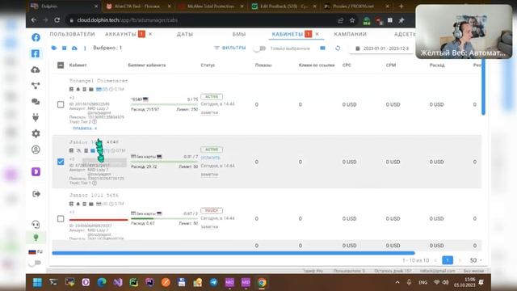Click the horizontal blue table scrollbar

pos(233,253)
